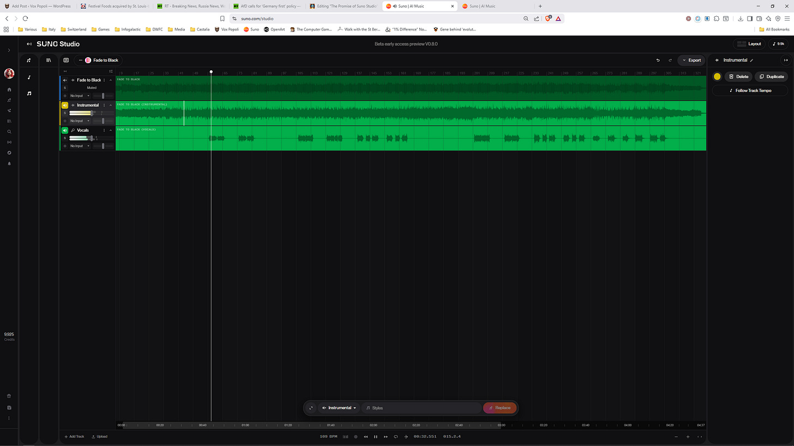Collapse the Instrumental track
The image size is (794, 446).
pyautogui.click(x=111, y=105)
